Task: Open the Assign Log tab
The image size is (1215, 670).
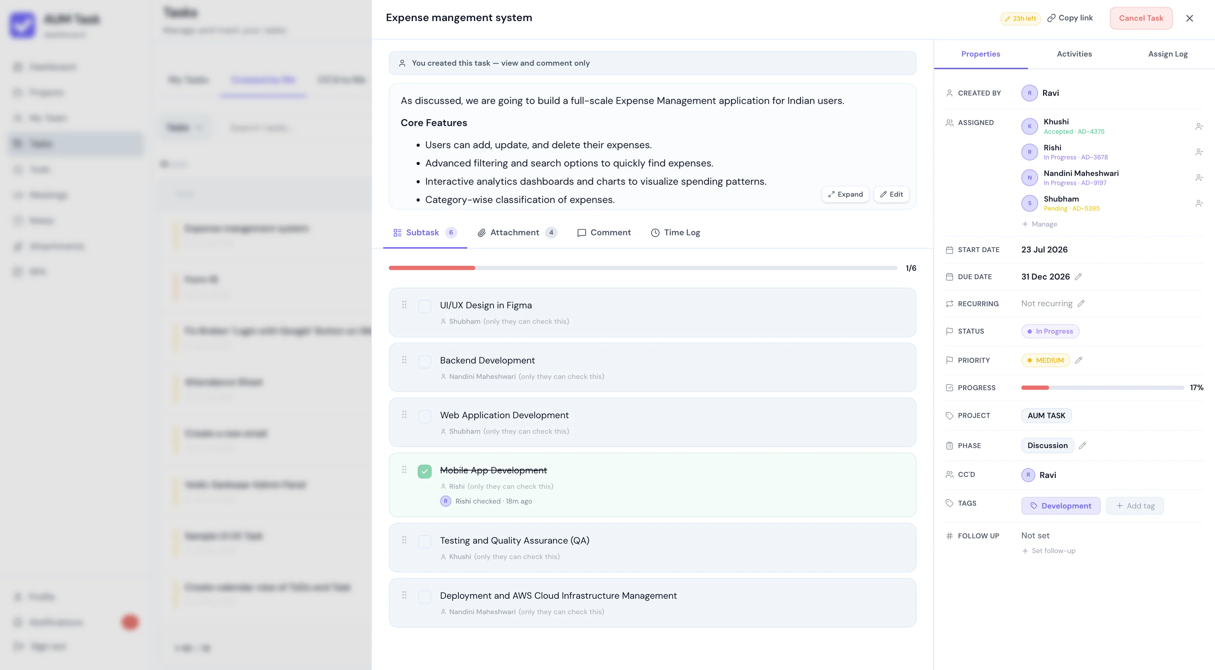Action: tap(1168, 54)
